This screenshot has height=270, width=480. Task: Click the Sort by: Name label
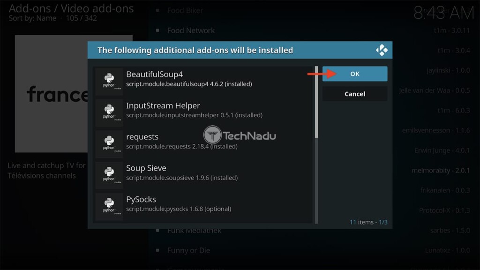(x=32, y=18)
